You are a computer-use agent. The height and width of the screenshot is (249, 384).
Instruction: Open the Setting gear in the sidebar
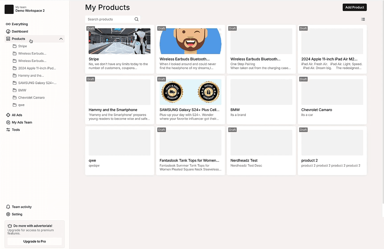coord(9,214)
